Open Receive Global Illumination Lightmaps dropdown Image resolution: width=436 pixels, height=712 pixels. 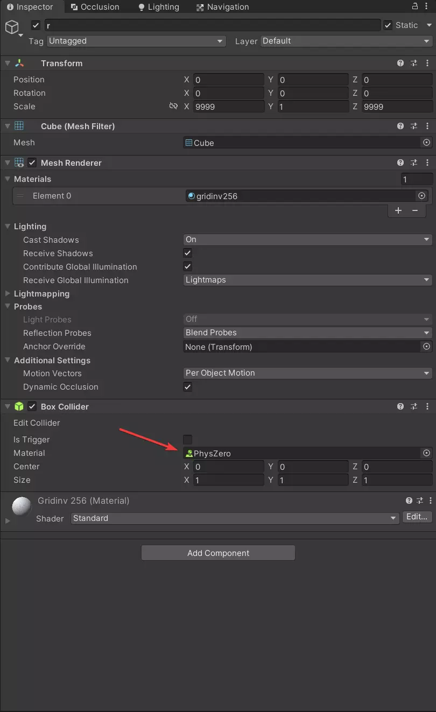[308, 280]
